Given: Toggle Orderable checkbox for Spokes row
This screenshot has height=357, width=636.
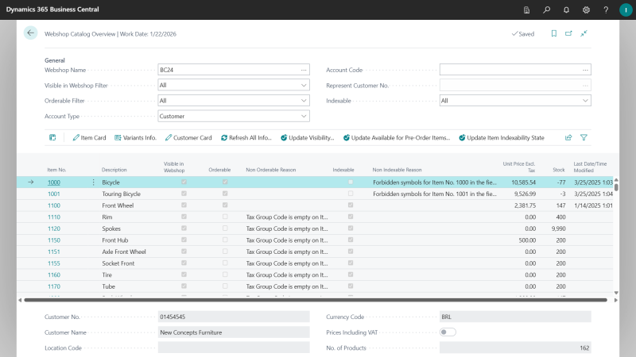Looking at the screenshot, I should coord(225,228).
